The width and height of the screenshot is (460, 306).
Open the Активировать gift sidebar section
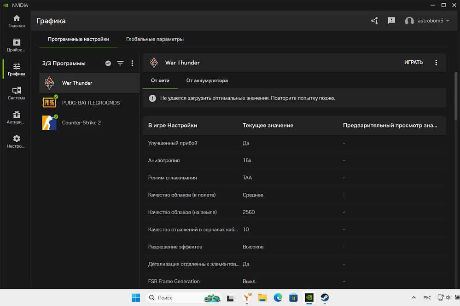(17, 117)
